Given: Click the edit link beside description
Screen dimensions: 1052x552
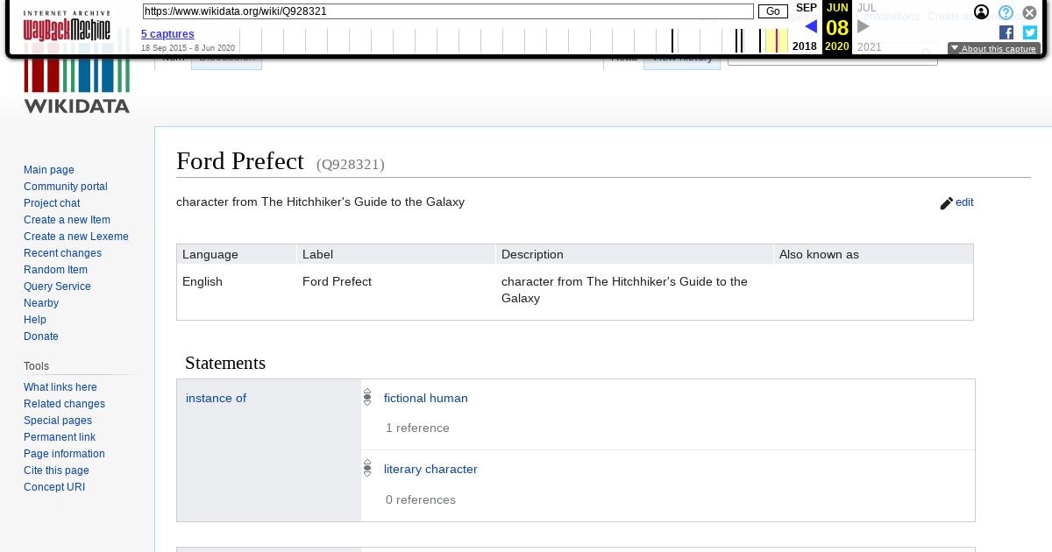Looking at the screenshot, I should coord(964,202).
